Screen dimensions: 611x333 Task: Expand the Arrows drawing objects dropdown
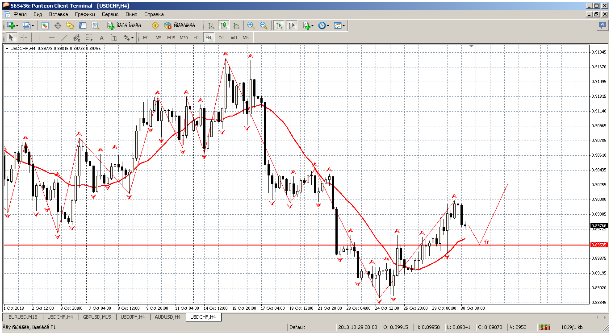(128, 37)
